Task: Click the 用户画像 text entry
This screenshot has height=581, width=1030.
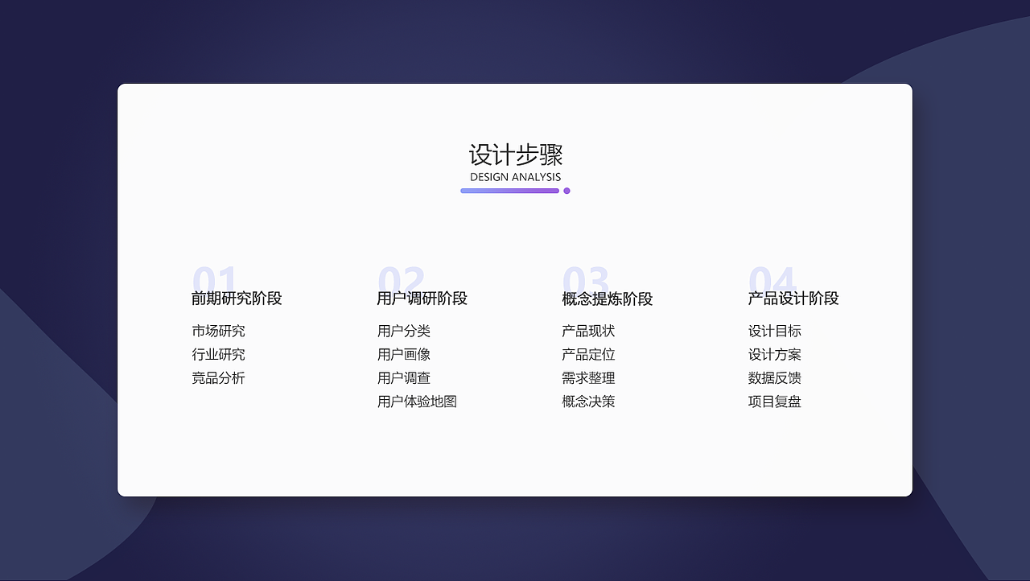Action: (x=404, y=354)
